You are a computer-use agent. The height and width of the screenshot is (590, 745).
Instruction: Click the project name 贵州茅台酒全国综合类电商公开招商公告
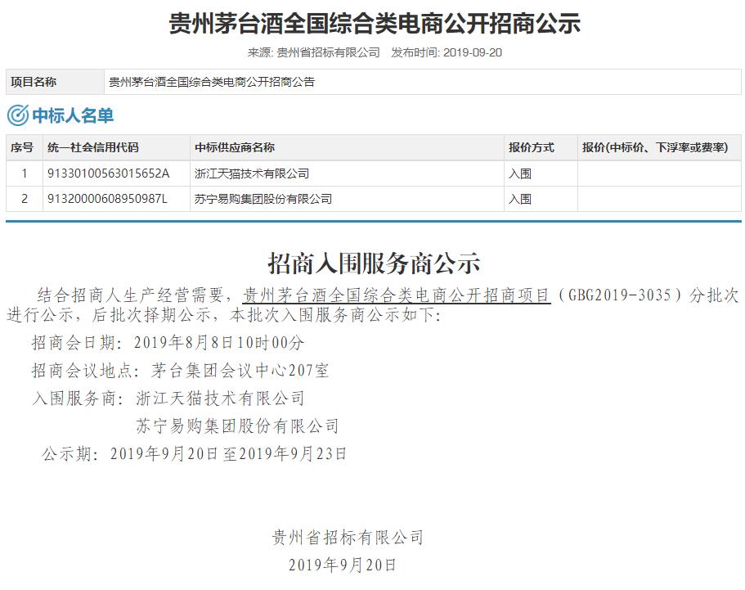212,82
